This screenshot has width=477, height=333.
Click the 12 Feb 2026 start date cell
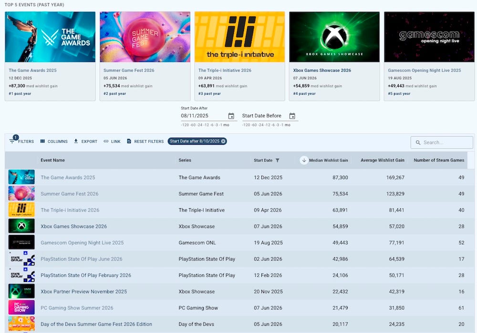pos(268,275)
